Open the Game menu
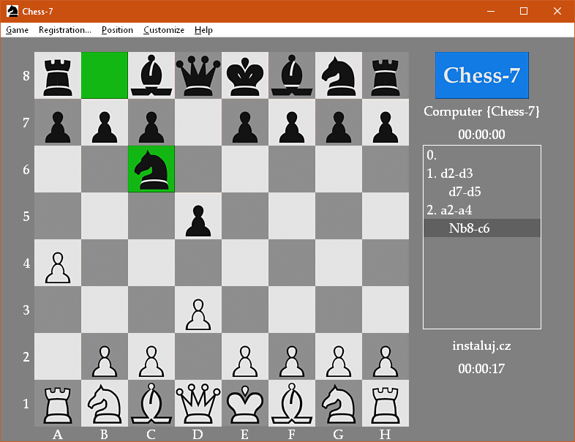 point(17,30)
